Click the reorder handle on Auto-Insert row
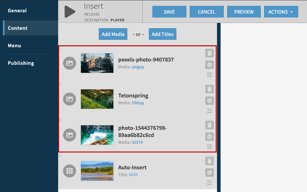This screenshot has height=192, width=307. [210, 183]
